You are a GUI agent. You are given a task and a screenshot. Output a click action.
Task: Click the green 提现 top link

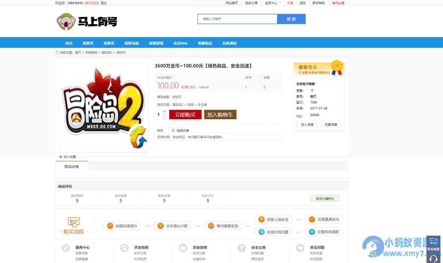302,3
